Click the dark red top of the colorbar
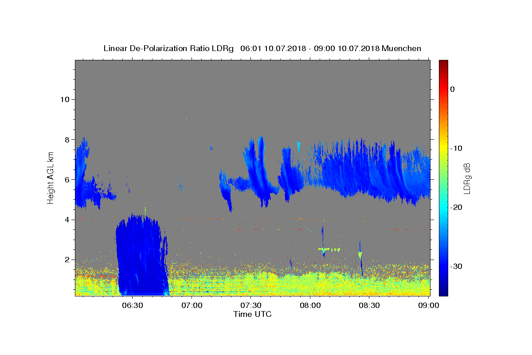Viewport: 532px width, 355px height. tap(443, 64)
